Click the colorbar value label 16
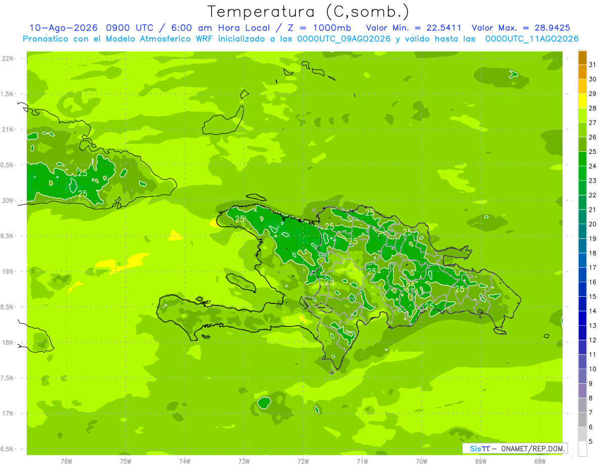 coord(592,282)
